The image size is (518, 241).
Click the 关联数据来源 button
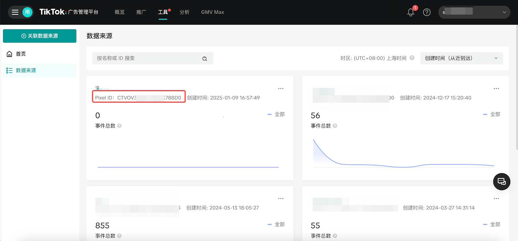[39, 36]
